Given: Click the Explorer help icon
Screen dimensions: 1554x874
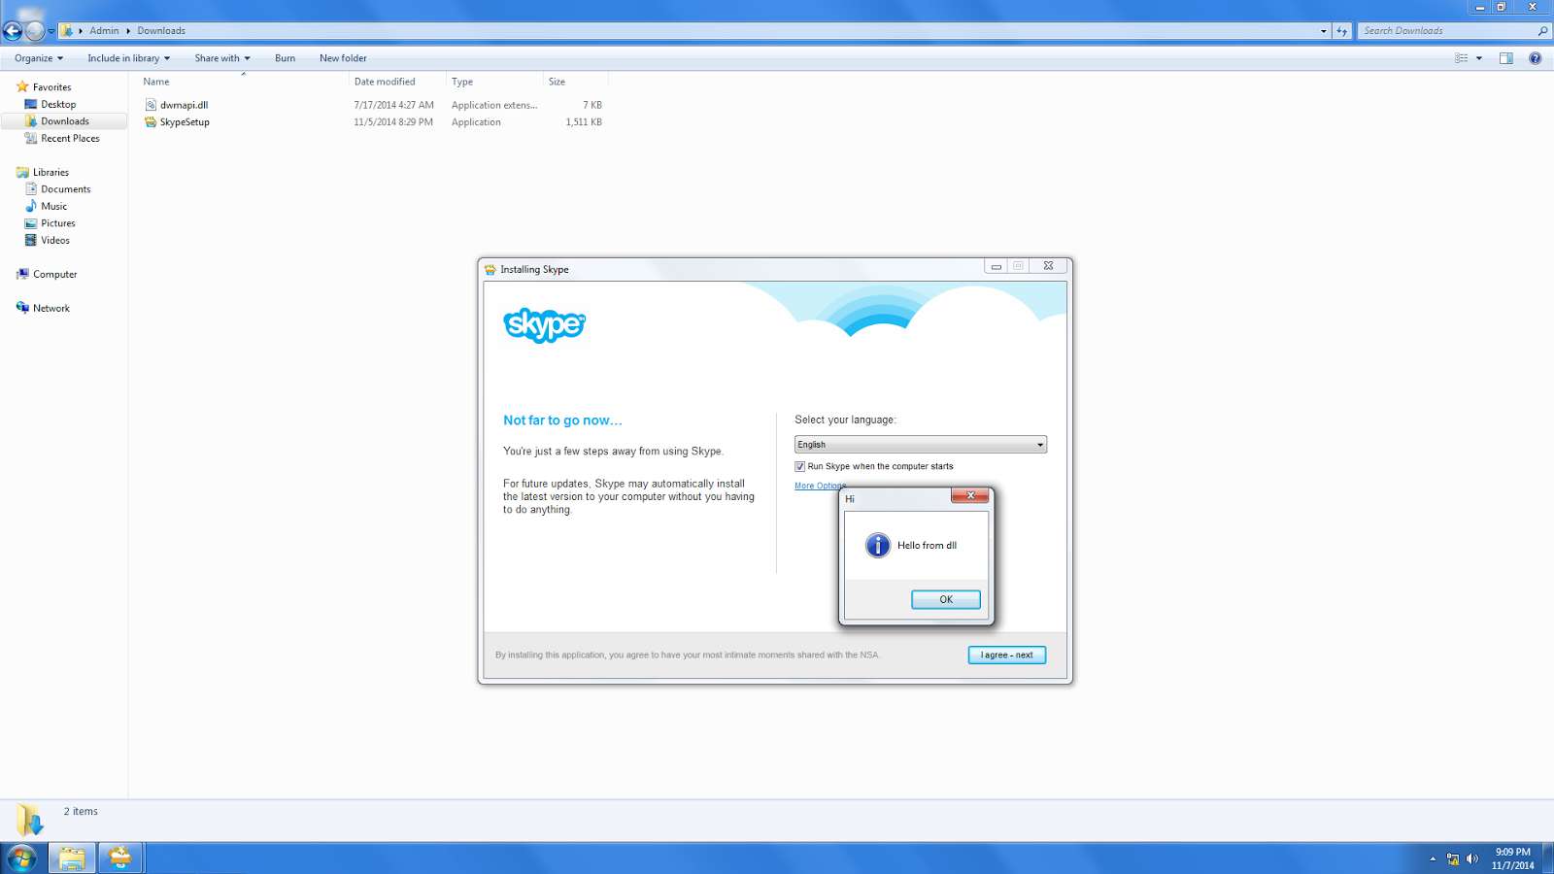Looking at the screenshot, I should point(1535,58).
